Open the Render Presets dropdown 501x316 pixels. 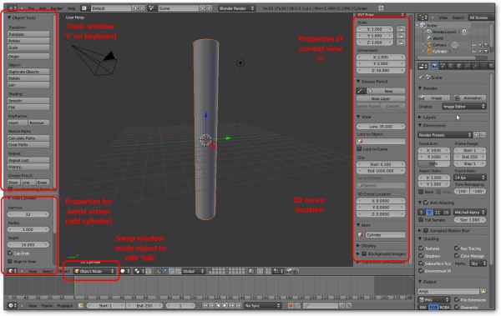point(445,135)
